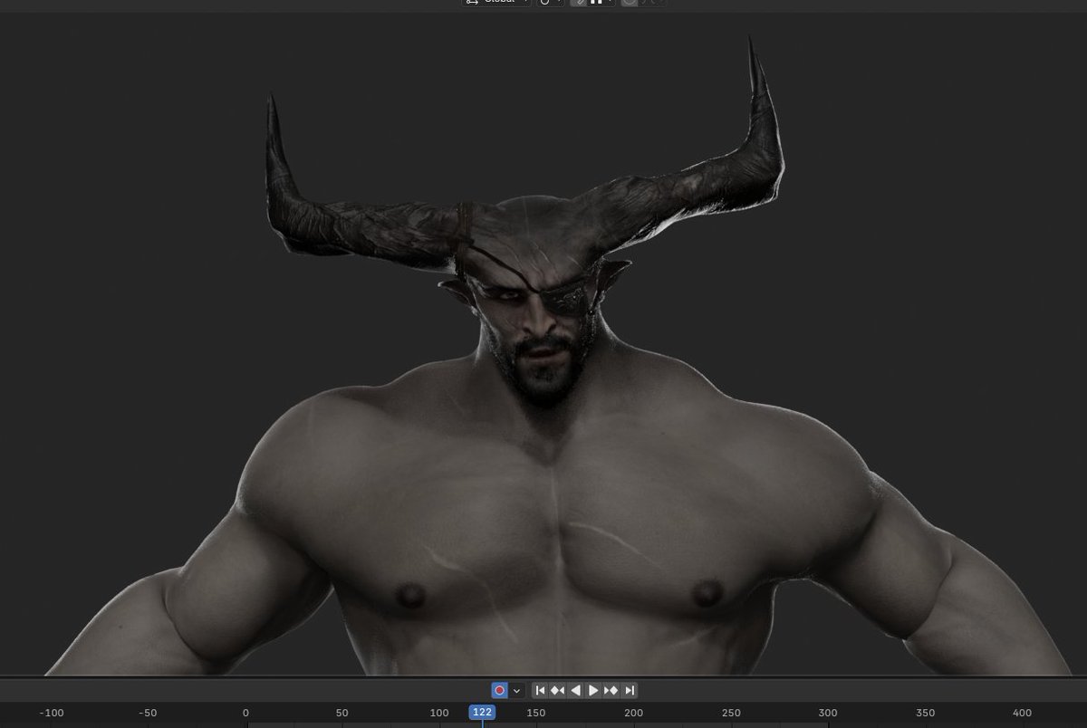The image size is (1087, 728).
Task: Click the current frame marker 122
Action: pyautogui.click(x=482, y=713)
